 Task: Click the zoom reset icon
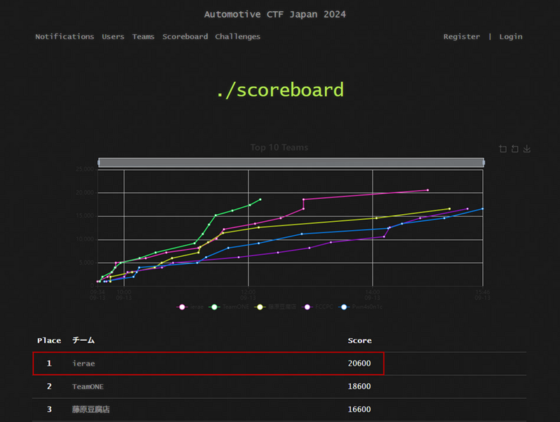[514, 148]
